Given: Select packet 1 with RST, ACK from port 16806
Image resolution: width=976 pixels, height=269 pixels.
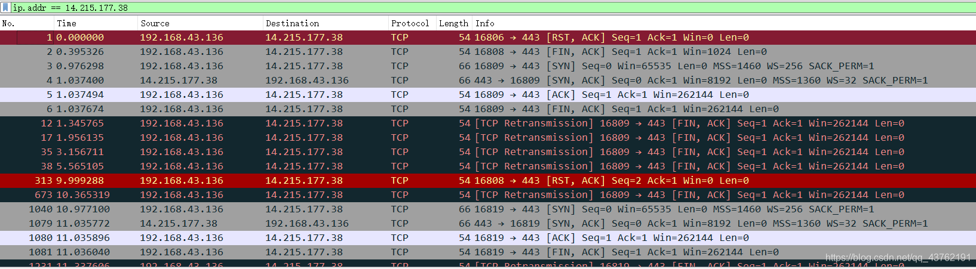Looking at the screenshot, I should pyautogui.click(x=488, y=38).
